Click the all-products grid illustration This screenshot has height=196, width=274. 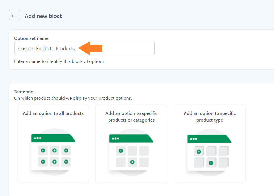click(x=54, y=152)
